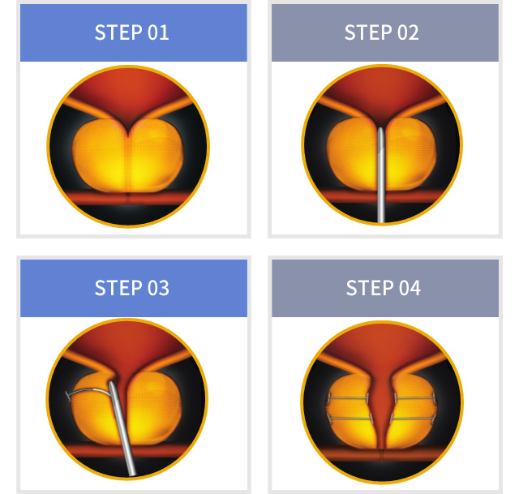The height and width of the screenshot is (494, 519).
Task: Select the STEP 02 gray header
Action: (x=385, y=32)
